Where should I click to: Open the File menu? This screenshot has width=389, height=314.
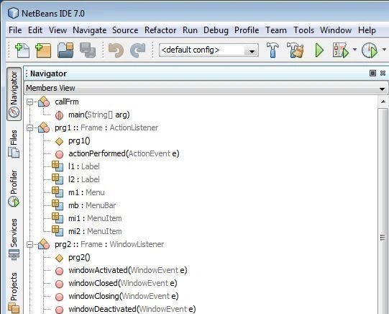point(15,30)
